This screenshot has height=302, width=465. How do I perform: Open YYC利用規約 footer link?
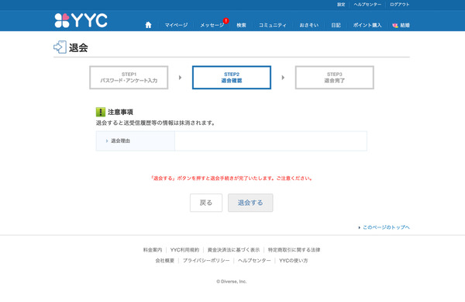(184, 250)
